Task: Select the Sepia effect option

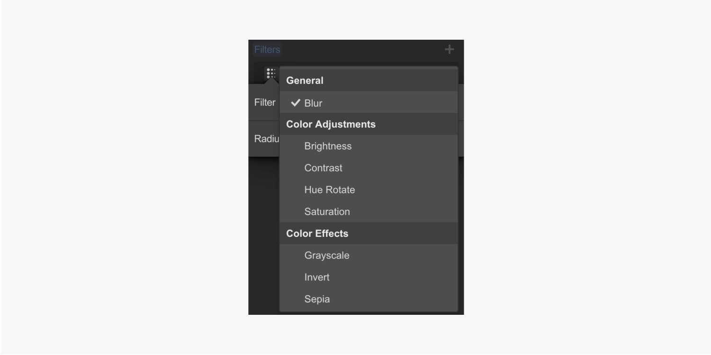Action: pos(369,299)
